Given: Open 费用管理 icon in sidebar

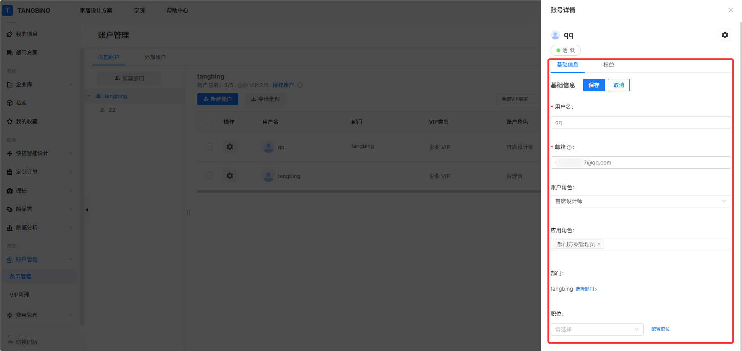Looking at the screenshot, I should click(x=10, y=315).
